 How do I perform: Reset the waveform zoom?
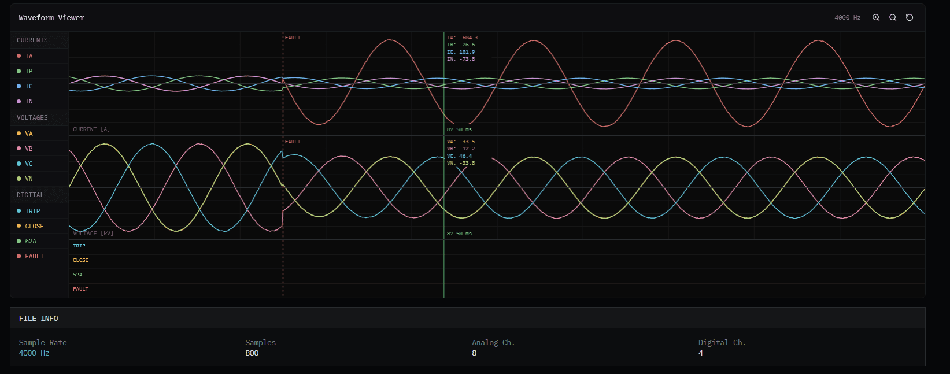[x=910, y=18]
